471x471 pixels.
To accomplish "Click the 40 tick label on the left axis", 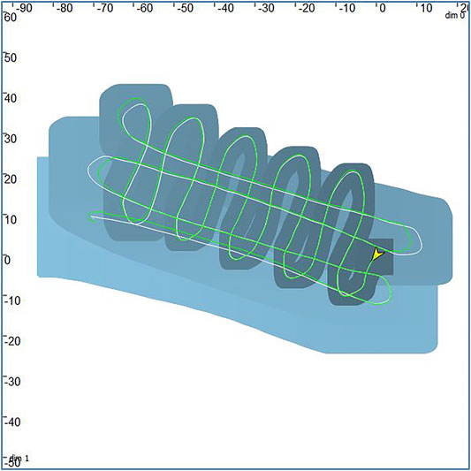I will (x=11, y=98).
